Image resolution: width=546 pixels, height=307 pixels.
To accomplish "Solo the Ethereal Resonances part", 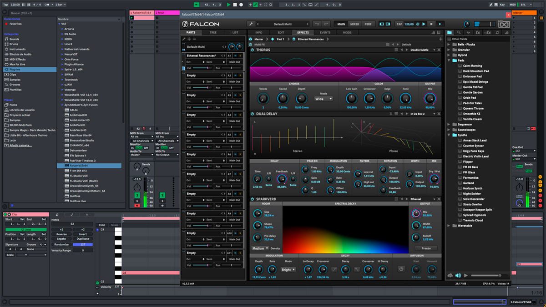I will tap(240, 55).
